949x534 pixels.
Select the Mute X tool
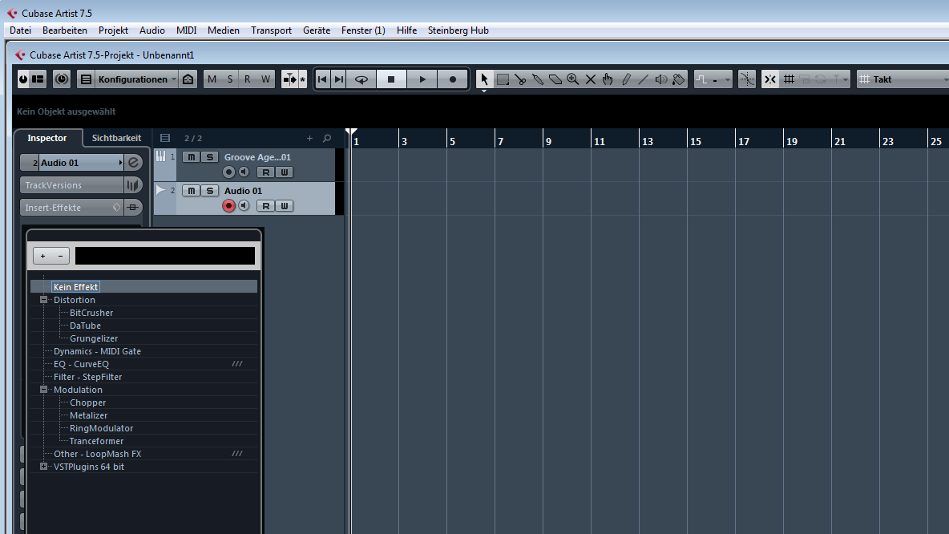pos(590,79)
